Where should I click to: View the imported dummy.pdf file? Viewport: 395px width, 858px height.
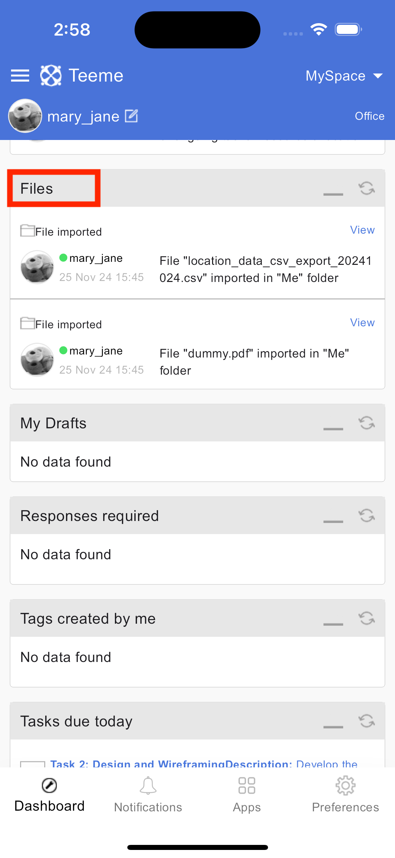[362, 323]
